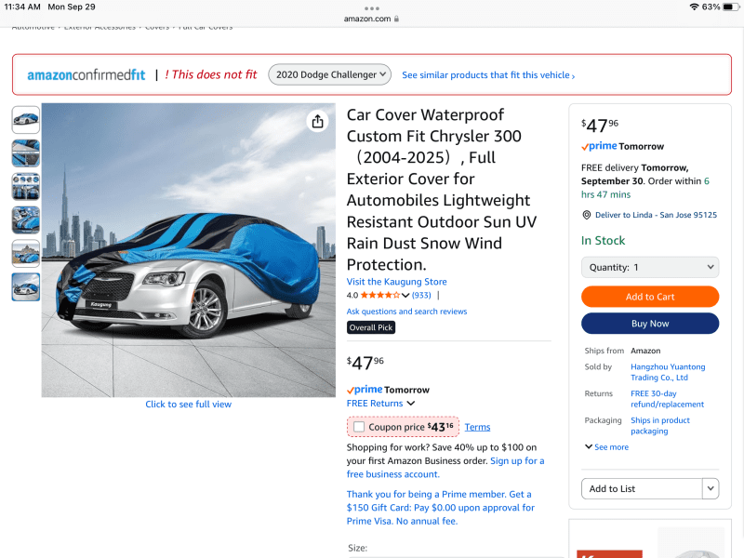Image resolution: width=744 pixels, height=558 pixels.
Task: Open the Visit the Kaugung Store link
Action: click(x=396, y=282)
